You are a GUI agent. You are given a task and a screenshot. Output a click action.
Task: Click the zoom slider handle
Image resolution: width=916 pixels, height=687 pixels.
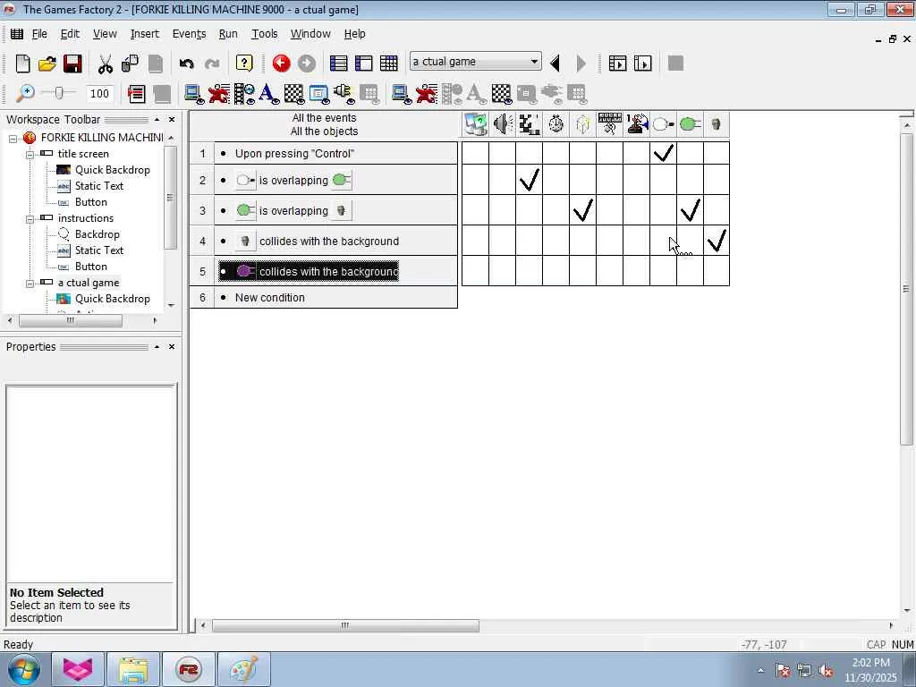click(x=58, y=93)
